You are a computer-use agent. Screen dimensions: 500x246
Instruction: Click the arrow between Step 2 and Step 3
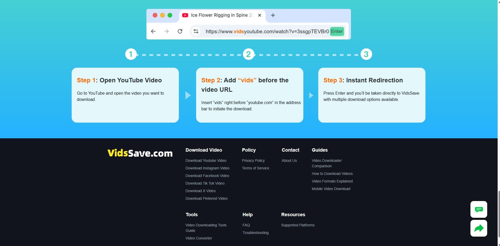click(x=311, y=95)
